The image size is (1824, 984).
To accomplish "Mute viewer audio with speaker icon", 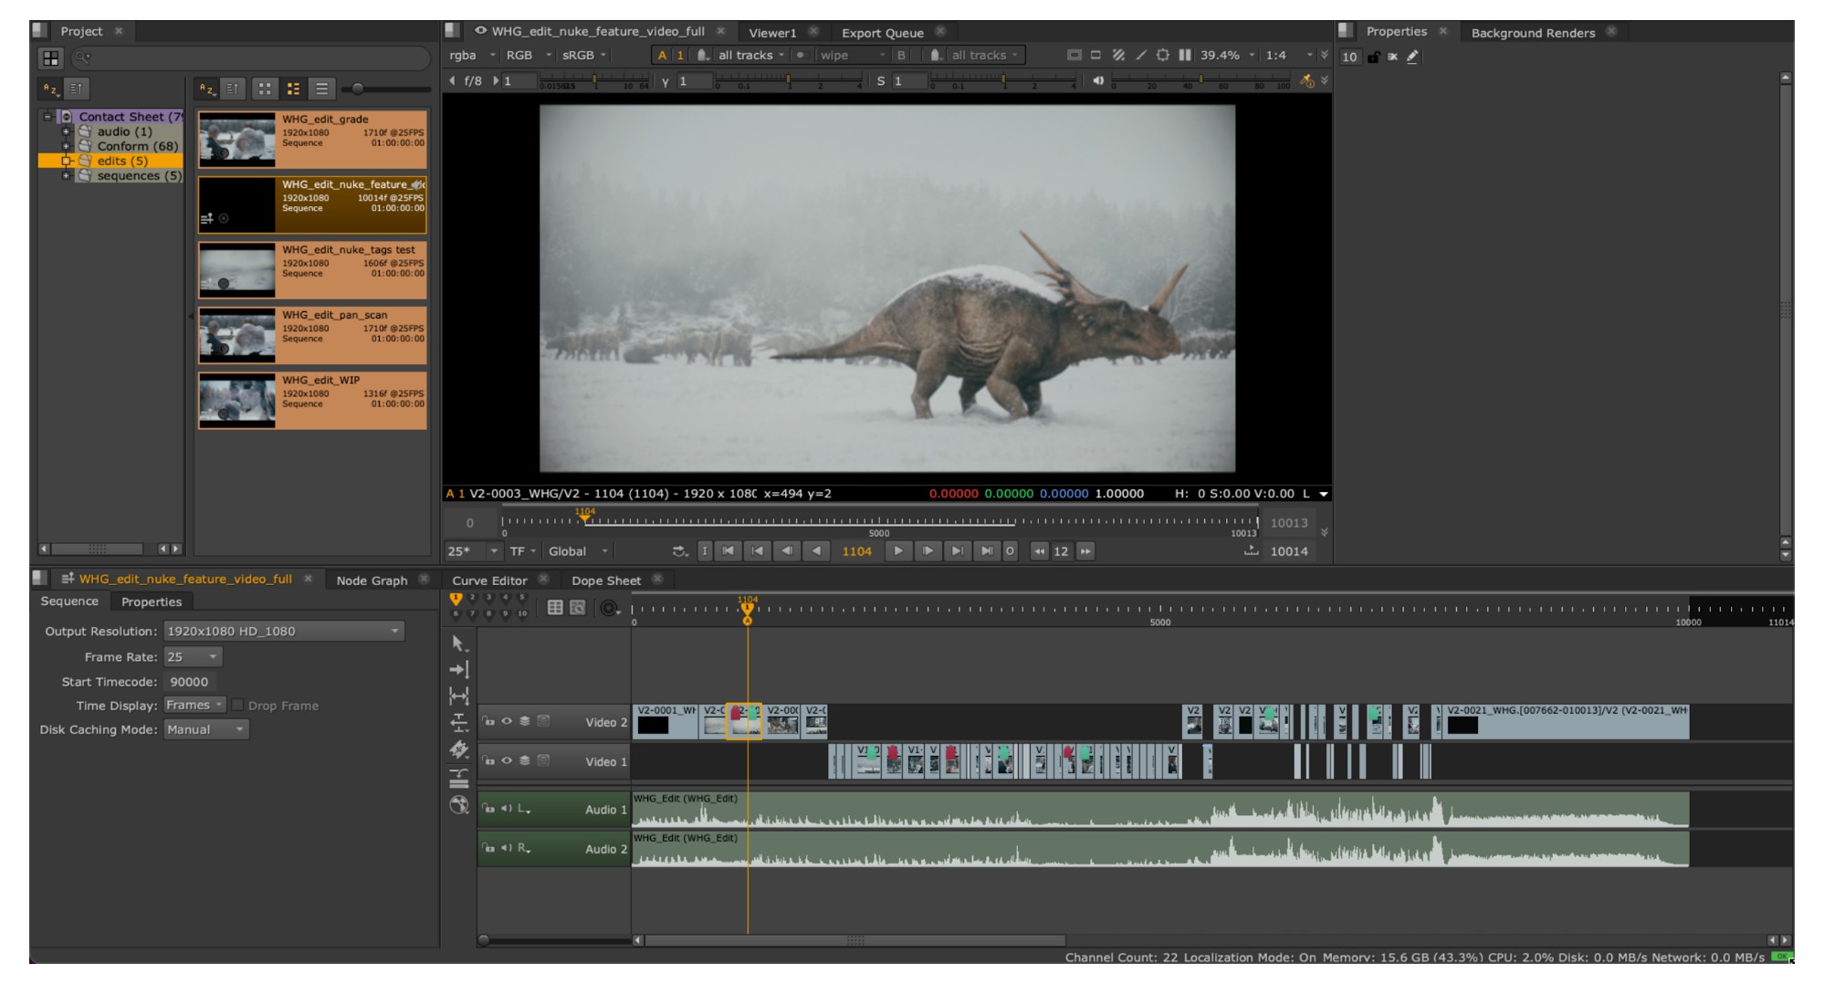I will tap(1098, 81).
